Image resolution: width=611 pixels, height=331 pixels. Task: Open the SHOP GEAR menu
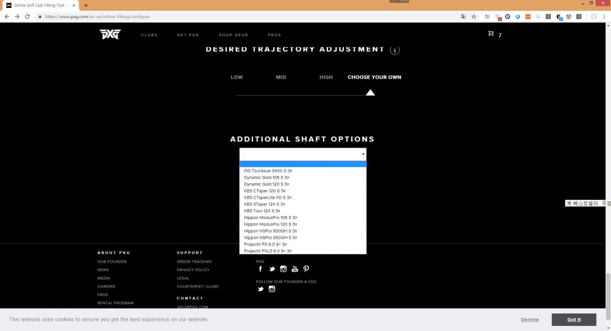(233, 35)
